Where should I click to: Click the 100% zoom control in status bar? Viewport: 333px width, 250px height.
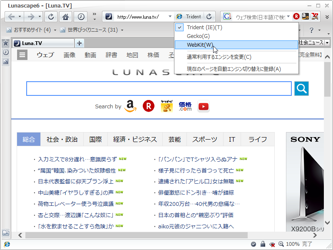(x=292, y=245)
